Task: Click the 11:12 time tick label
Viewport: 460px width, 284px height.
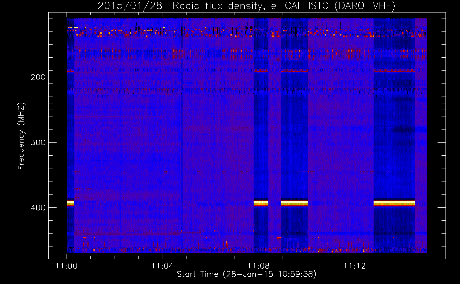Action: point(355,266)
